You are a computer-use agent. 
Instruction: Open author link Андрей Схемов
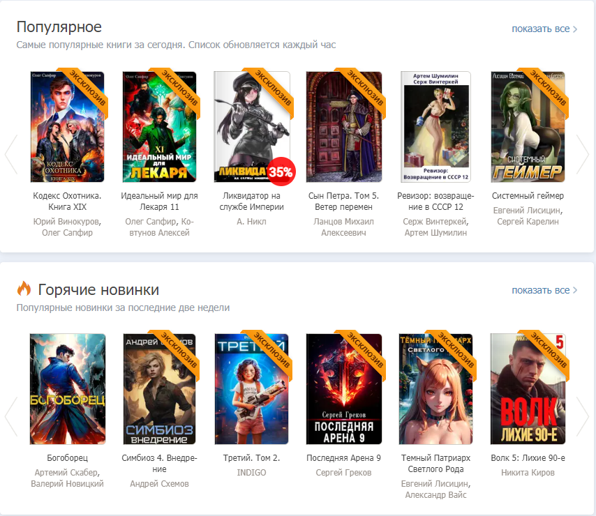tap(160, 484)
